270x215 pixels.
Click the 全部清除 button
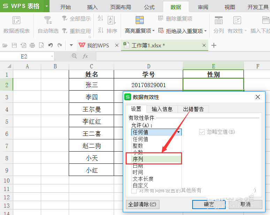click(x=142, y=204)
